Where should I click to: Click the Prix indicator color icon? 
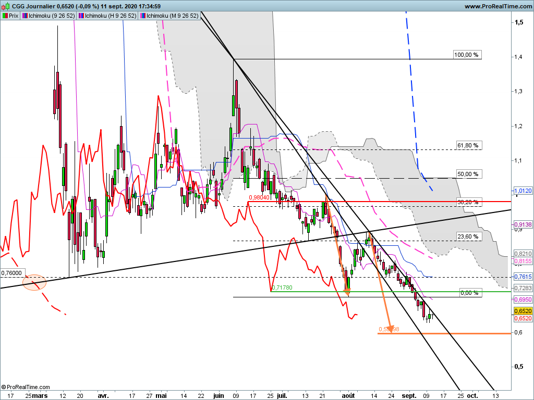5,16
